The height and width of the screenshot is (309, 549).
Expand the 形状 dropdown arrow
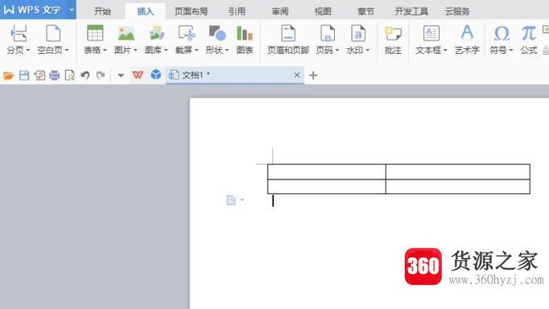[x=227, y=51]
